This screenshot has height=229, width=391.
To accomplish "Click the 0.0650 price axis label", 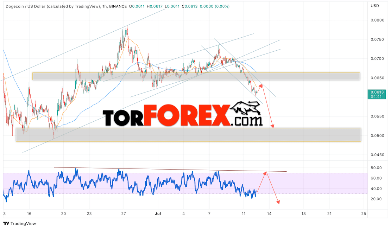I will pos(377,78).
